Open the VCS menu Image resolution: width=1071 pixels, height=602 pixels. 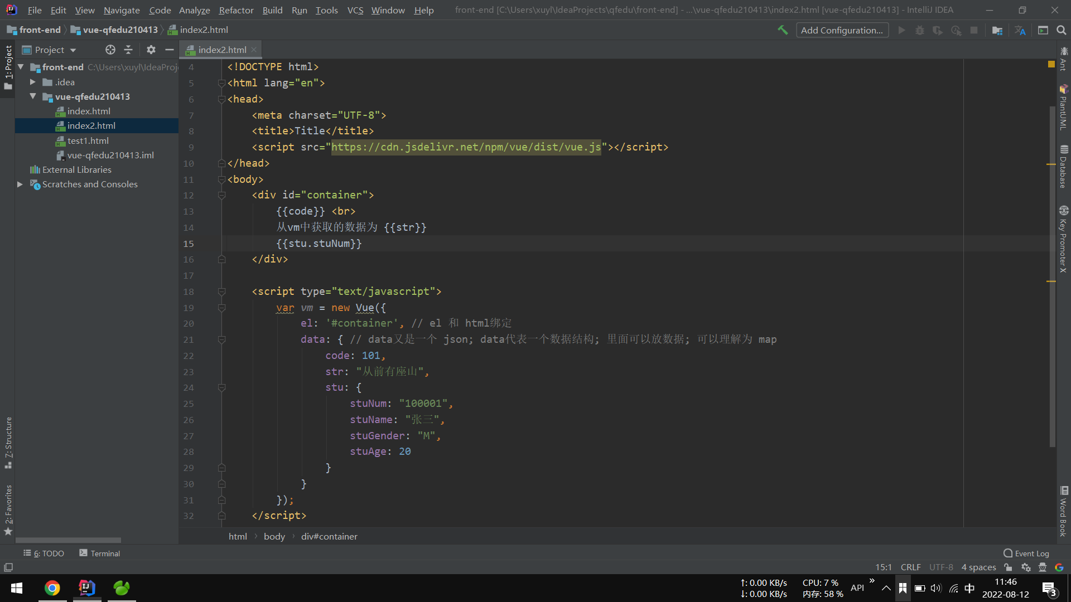tap(355, 10)
